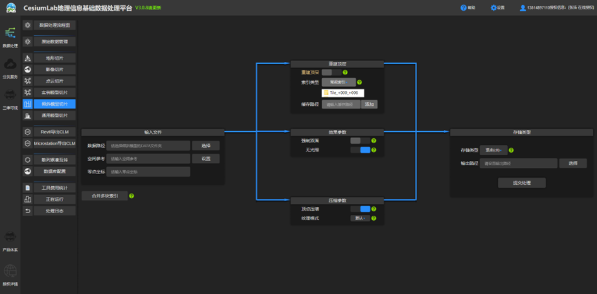This screenshot has height=294, width=597.
Task: Click the green help icon next to 重建顶层 toggle
Action: (x=345, y=73)
